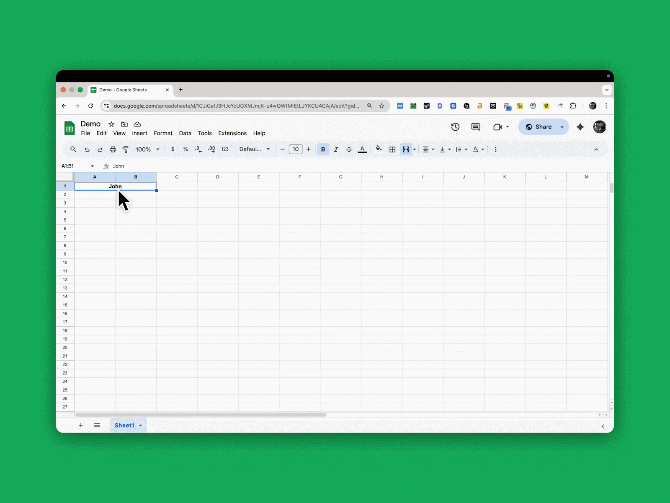Show all comments
Image resolution: width=670 pixels, height=503 pixels.
475,127
